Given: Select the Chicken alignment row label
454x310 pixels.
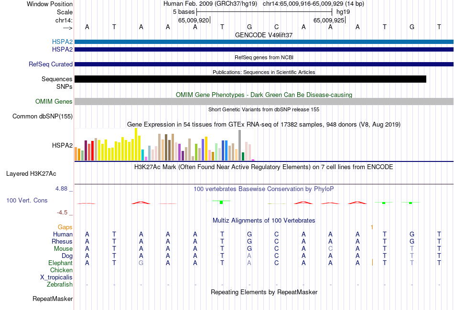Looking at the screenshot, I should pos(61,270).
